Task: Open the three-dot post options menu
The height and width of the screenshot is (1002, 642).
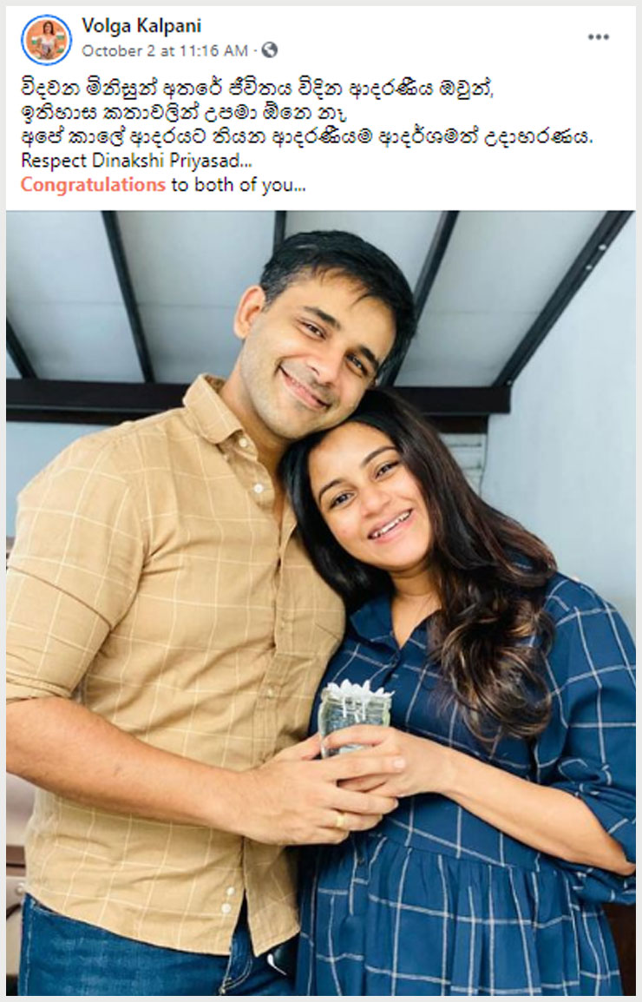Action: click(x=598, y=37)
